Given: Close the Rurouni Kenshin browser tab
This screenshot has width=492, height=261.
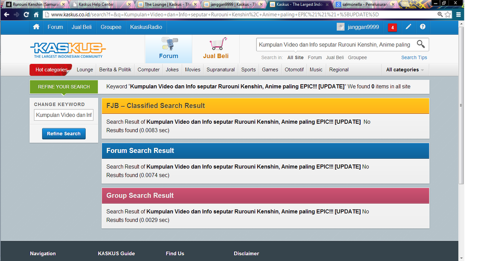Looking at the screenshot, I should pos(63,4).
